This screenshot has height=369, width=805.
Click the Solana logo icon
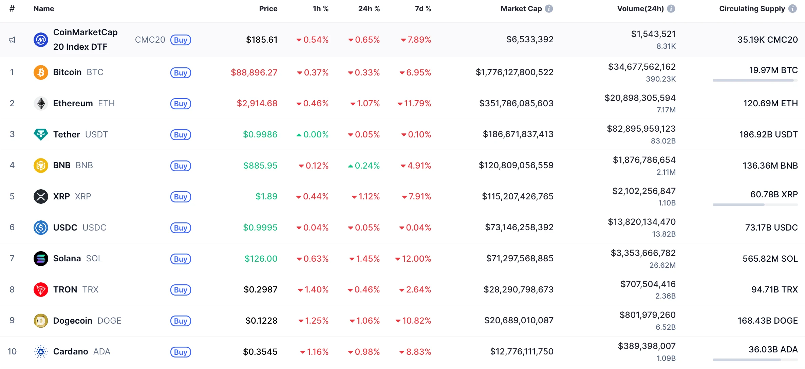(x=41, y=259)
